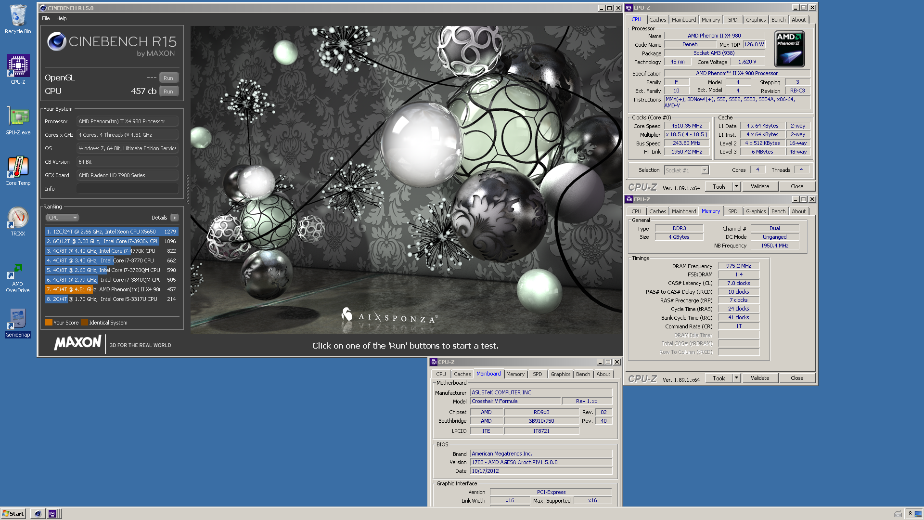This screenshot has height=520, width=924.
Task: Switch to SPD tab in top CPU-Z window
Action: 732,20
